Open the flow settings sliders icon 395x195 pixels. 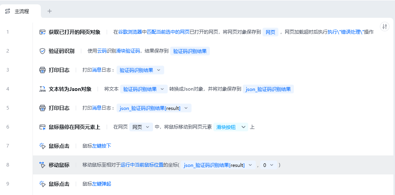(384, 27)
